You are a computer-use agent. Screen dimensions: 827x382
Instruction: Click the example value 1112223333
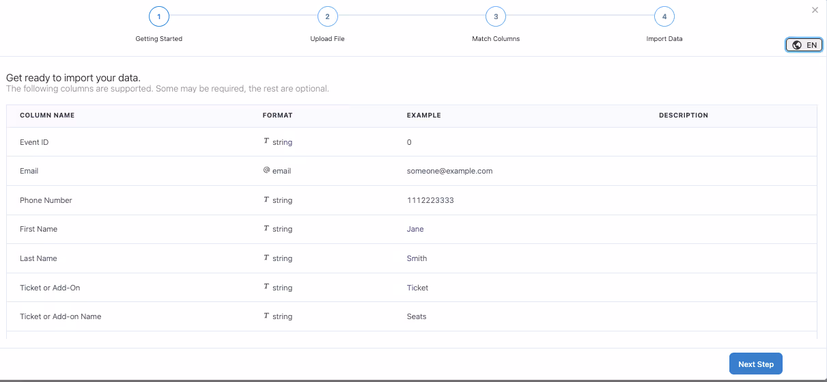[x=430, y=200]
